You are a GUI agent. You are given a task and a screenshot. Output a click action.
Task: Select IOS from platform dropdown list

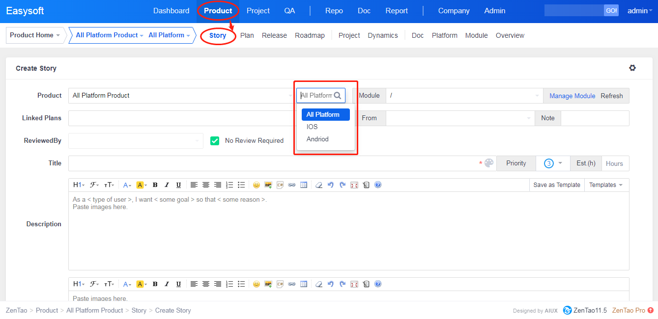pyautogui.click(x=312, y=127)
